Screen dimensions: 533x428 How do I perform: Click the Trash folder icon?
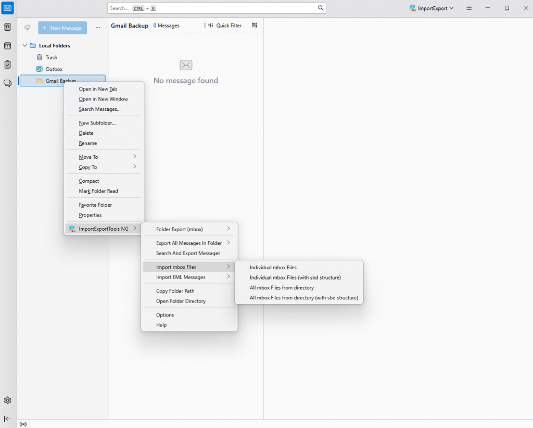pos(40,57)
